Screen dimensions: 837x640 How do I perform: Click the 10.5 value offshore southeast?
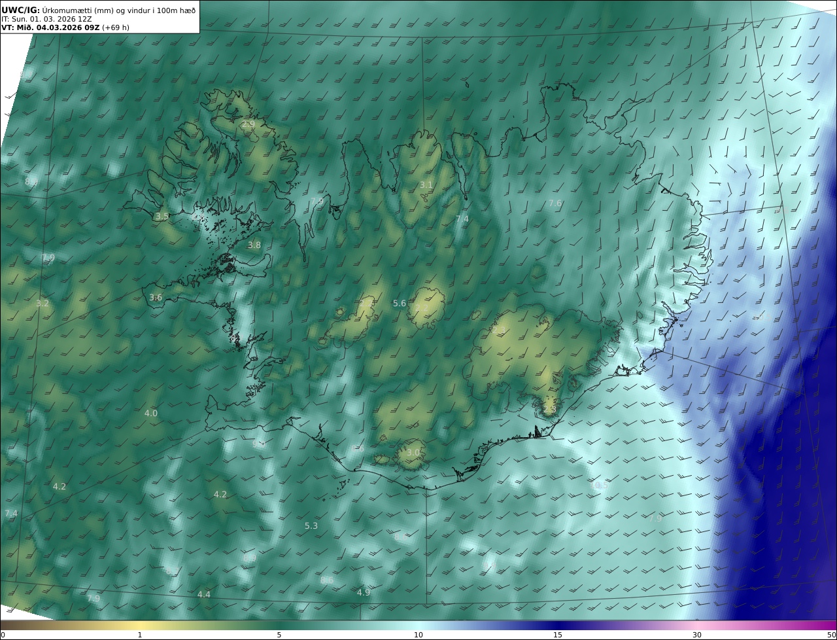(x=599, y=486)
